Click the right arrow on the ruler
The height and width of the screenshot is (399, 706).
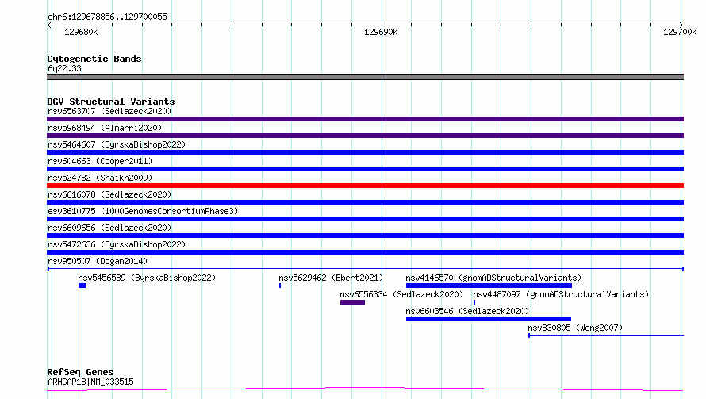click(681, 25)
